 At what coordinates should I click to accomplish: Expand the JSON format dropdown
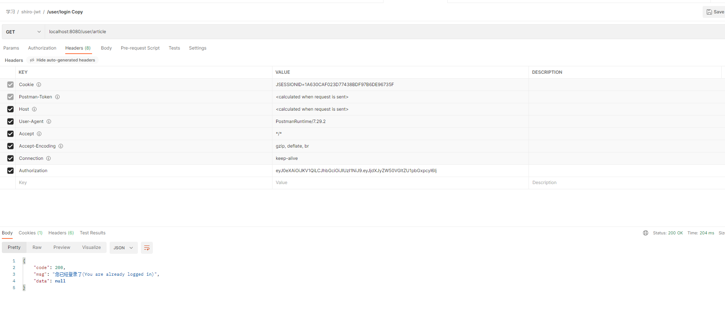[123, 248]
